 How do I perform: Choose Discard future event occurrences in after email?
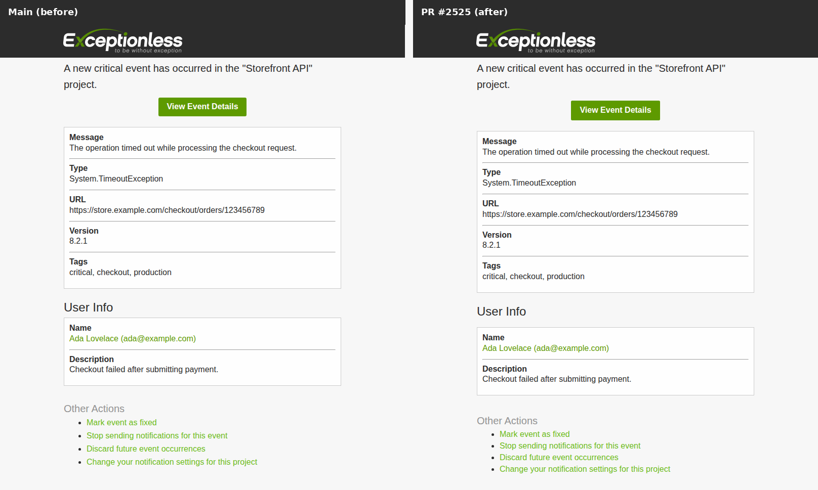click(x=559, y=457)
